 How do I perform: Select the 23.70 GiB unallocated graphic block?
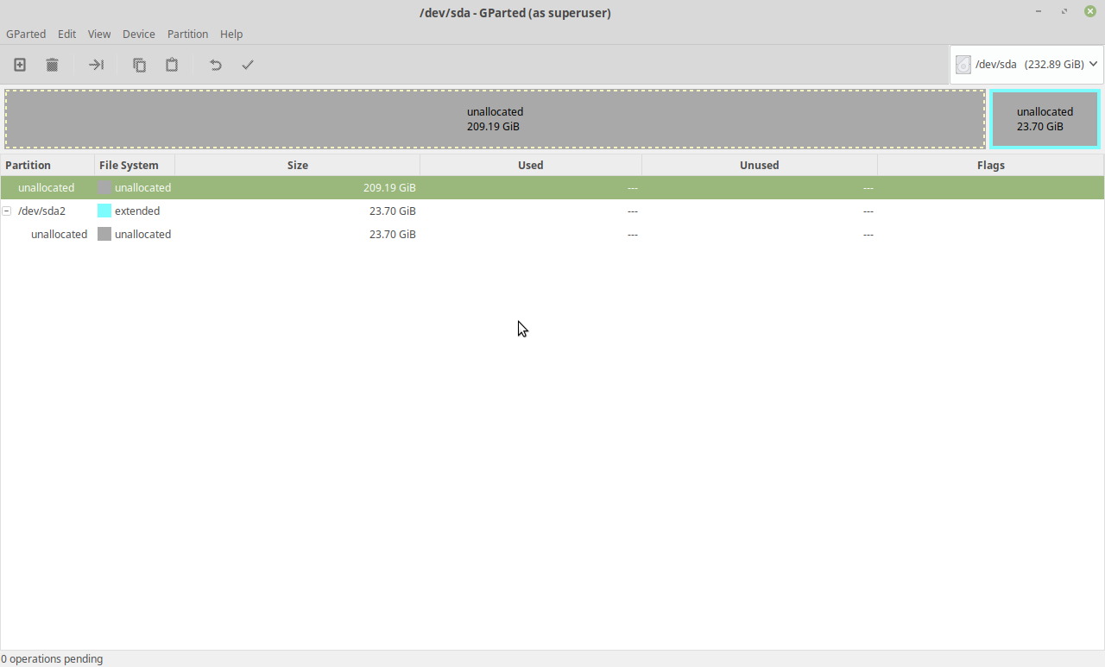[x=1045, y=119]
